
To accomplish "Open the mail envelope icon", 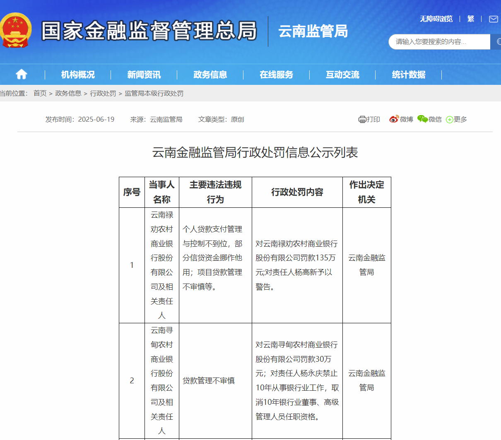I will tap(494, 19).
